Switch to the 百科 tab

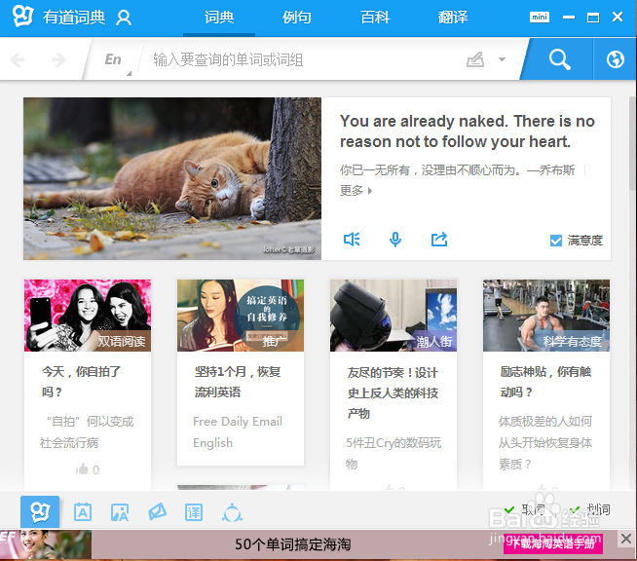click(375, 18)
